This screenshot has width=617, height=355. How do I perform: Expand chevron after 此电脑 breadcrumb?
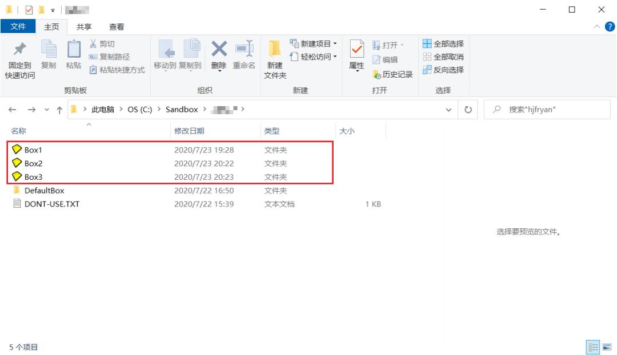(121, 109)
